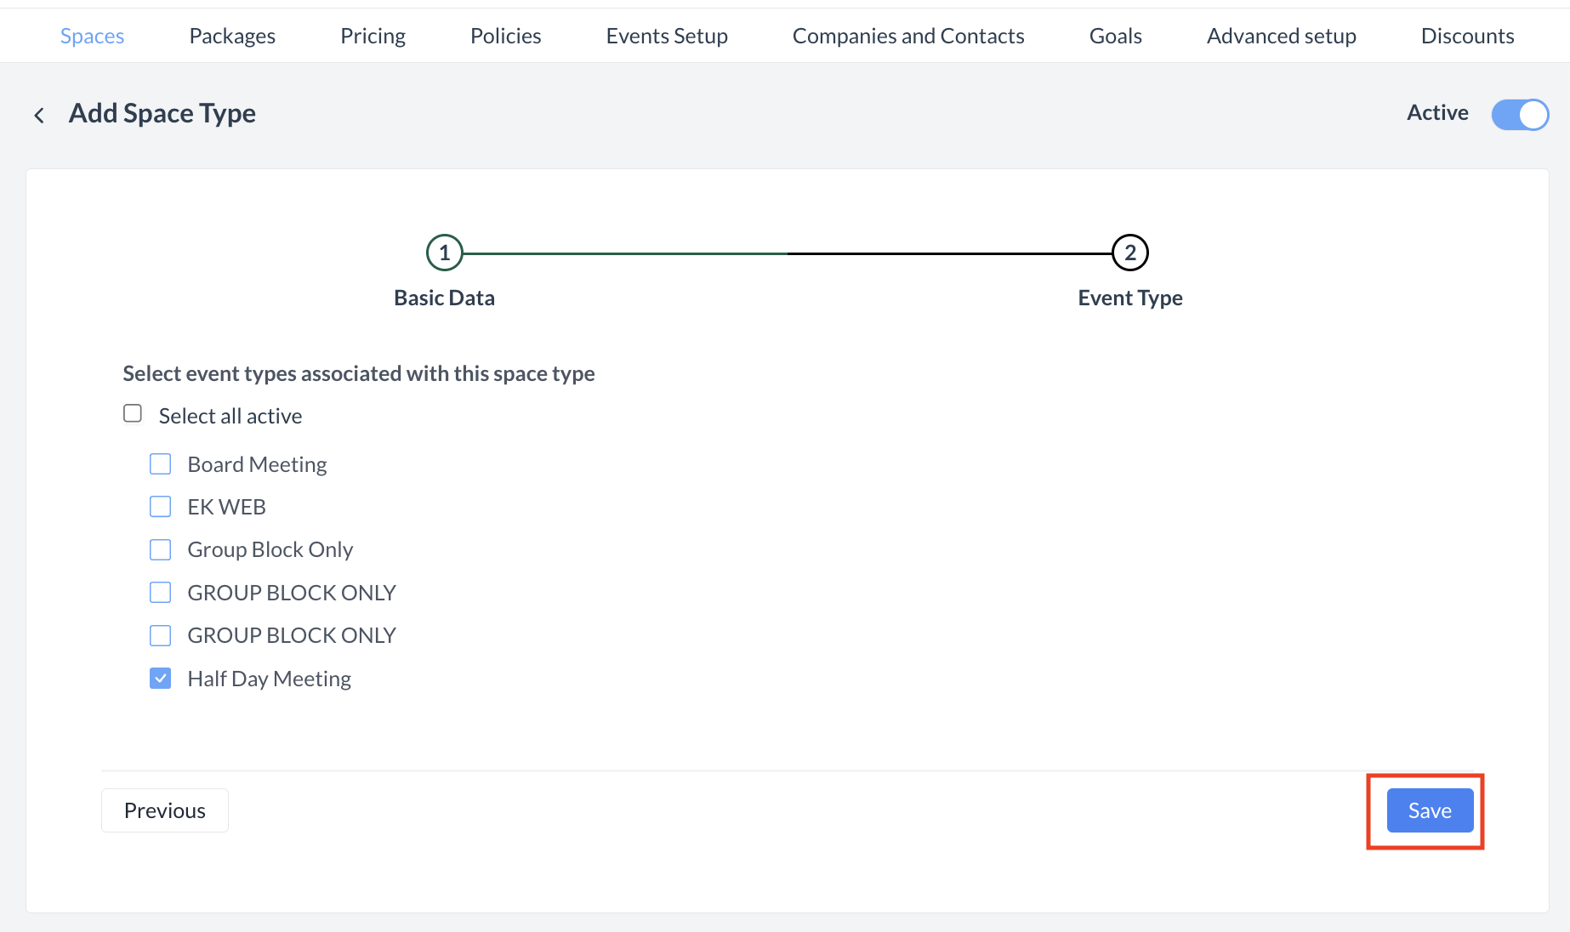Image resolution: width=1570 pixels, height=932 pixels.
Task: Open Companies and Contacts tab
Action: [x=908, y=36]
